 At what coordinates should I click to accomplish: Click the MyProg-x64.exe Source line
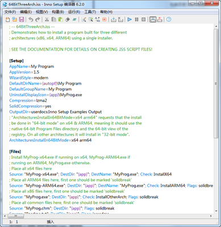pos(90,174)
